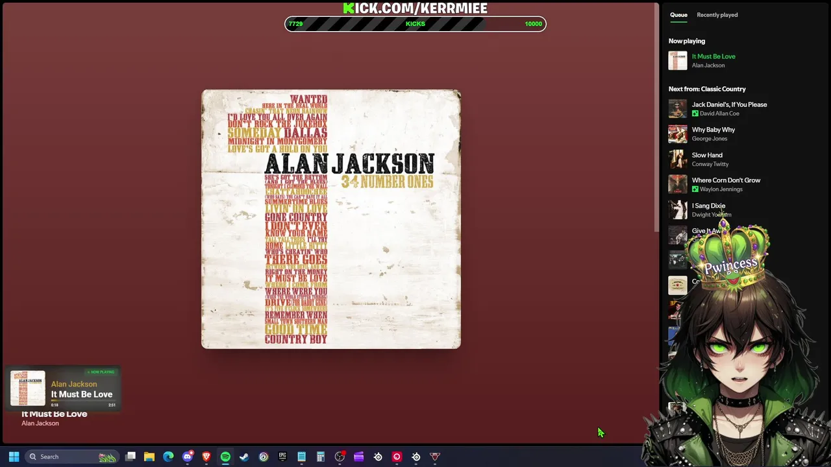This screenshot has width=831, height=467.
Task: Launch Microsoft Edge from the taskbar
Action: click(x=168, y=457)
